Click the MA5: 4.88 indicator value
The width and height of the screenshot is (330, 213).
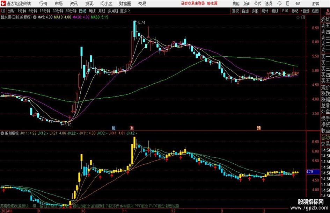click(45, 17)
